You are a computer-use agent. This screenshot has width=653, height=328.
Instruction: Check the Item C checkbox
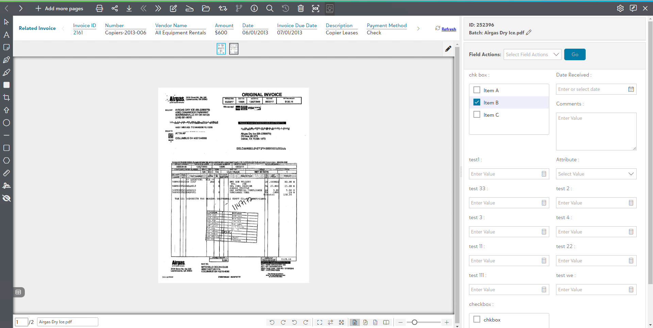[477, 115]
